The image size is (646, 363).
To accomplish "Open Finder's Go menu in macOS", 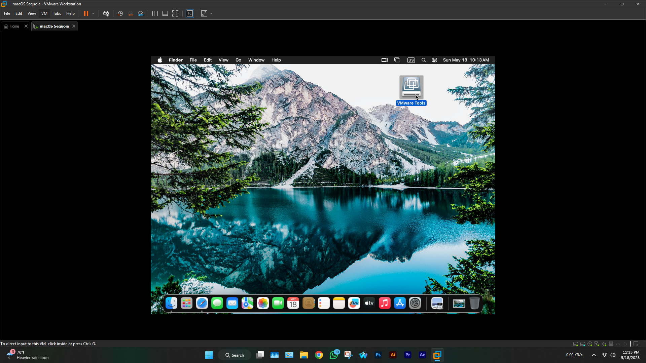I will 238,60.
